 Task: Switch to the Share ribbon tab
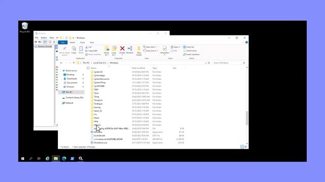point(82,42)
